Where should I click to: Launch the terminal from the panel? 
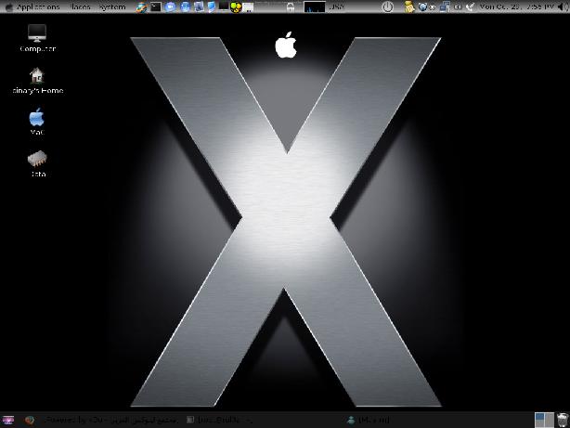pos(156,6)
